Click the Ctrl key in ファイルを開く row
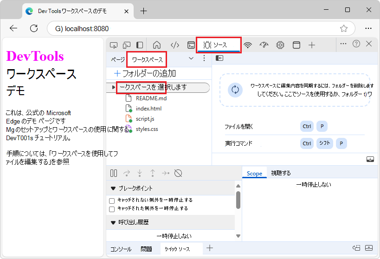The height and width of the screenshot is (259, 380). pyautogui.click(x=307, y=126)
